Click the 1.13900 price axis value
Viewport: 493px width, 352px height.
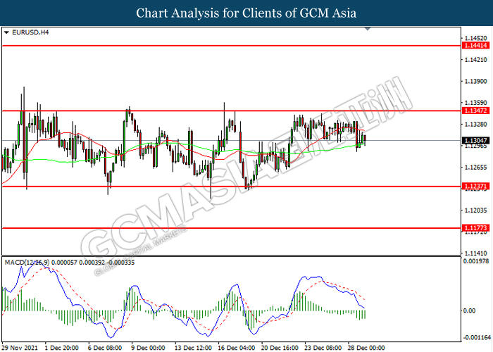tap(475, 82)
